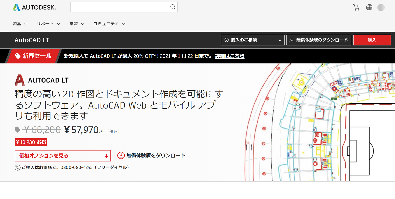The height and width of the screenshot is (199, 395).
Task: Open the language globe selector
Action: (369, 7)
